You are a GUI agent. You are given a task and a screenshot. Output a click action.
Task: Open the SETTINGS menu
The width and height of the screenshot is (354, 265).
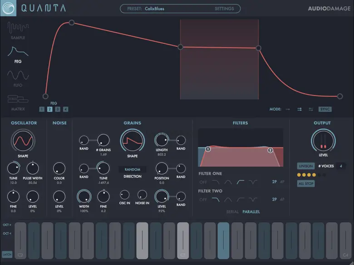[224, 9]
